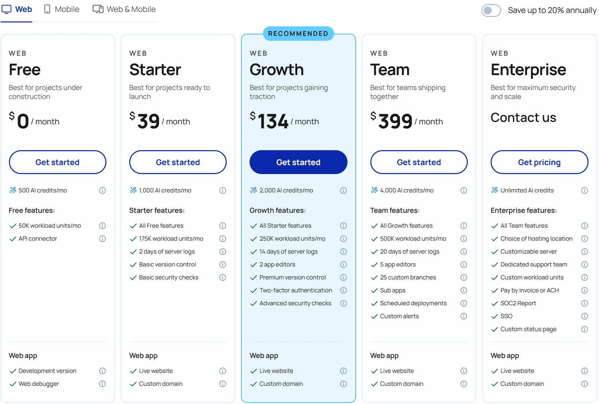This screenshot has width=599, height=404.
Task: Click Get started on the Starter plan
Action: (178, 162)
